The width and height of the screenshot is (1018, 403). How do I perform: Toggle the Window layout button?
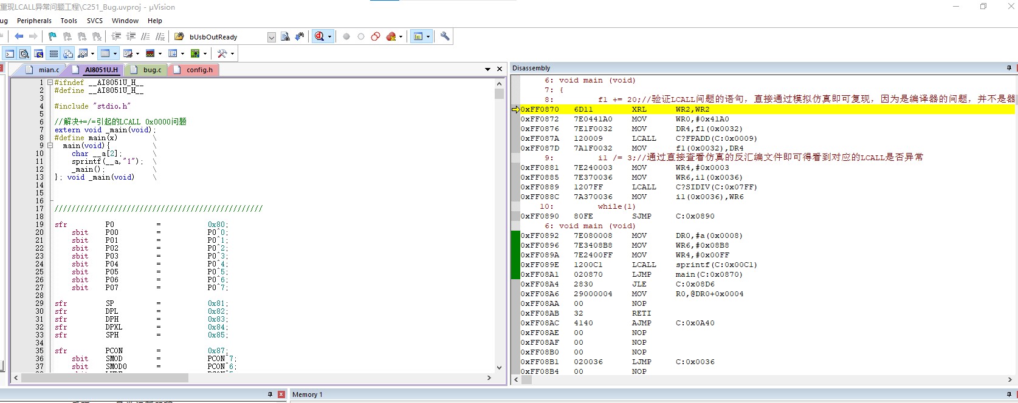(x=418, y=36)
